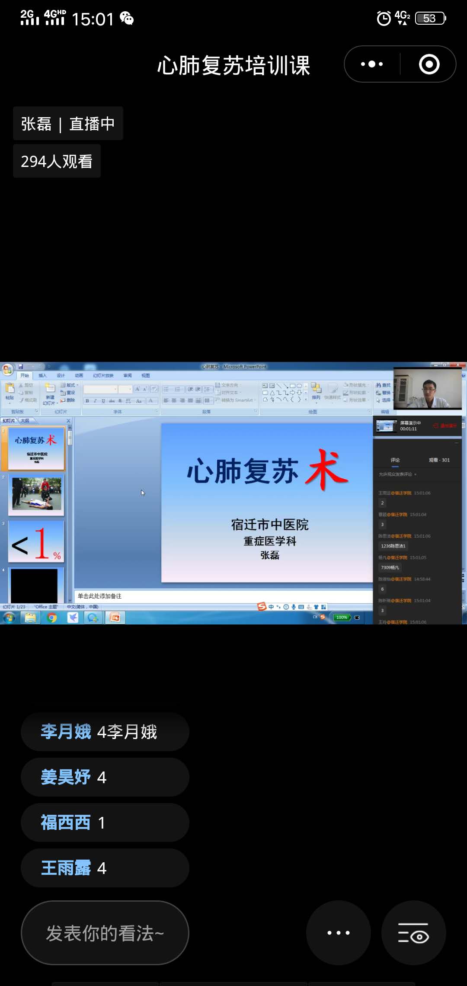Switch to the 插入 ribbon tab
This screenshot has height=986, width=467.
pos(42,375)
